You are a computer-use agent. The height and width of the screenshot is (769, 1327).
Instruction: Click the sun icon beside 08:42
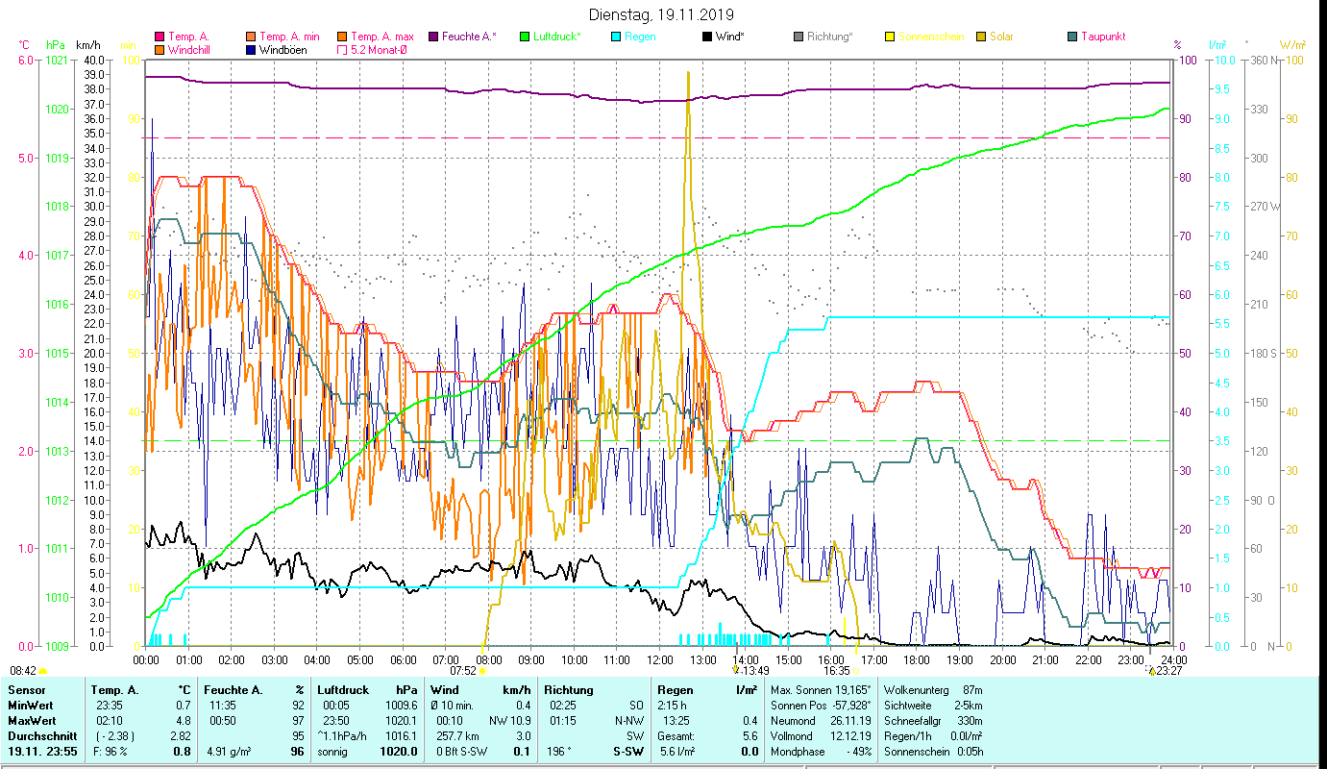[x=43, y=671]
